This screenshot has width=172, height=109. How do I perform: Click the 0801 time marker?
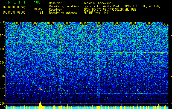[18, 23]
